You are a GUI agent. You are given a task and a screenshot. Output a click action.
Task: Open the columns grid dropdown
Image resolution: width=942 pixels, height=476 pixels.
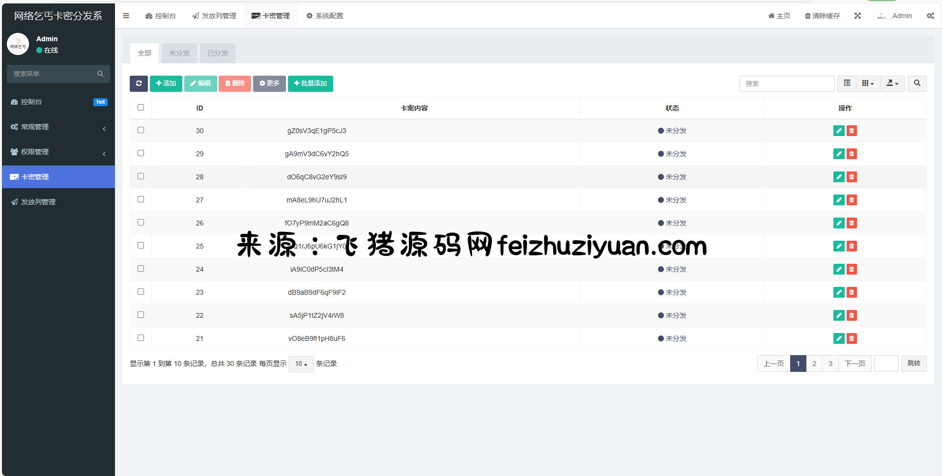pos(868,84)
